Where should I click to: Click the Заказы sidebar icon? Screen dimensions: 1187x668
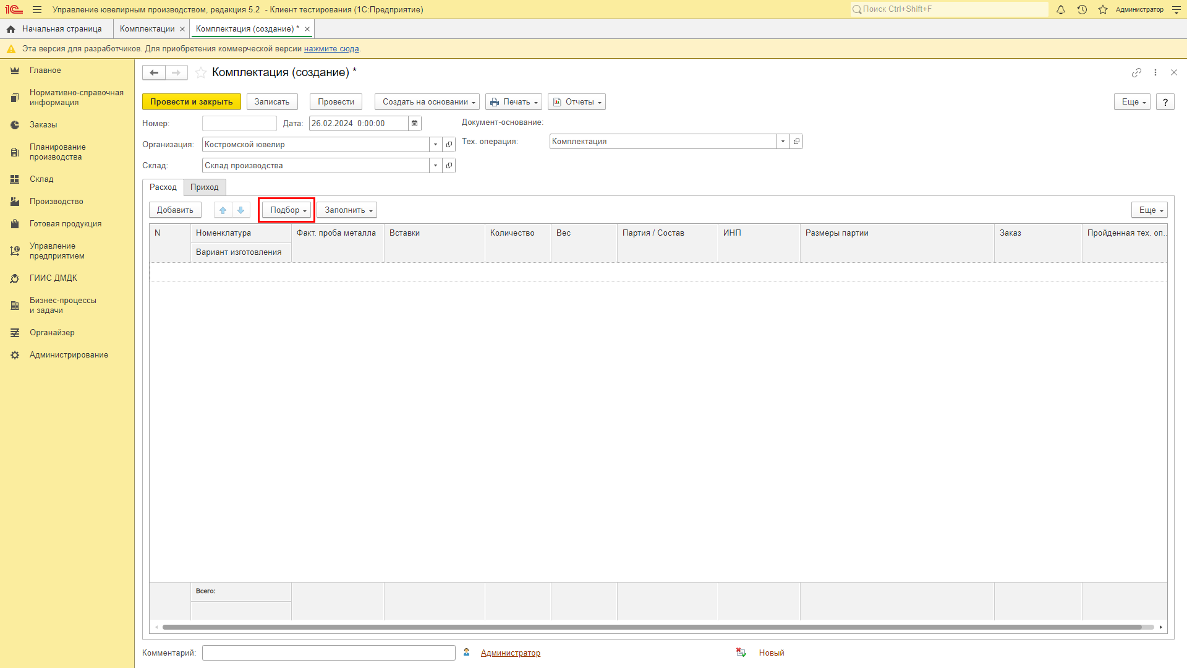tap(15, 125)
